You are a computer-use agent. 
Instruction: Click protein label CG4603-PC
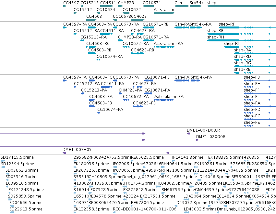(x=101, y=77)
